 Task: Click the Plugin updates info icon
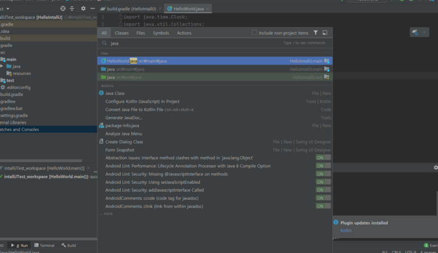tap(336, 222)
